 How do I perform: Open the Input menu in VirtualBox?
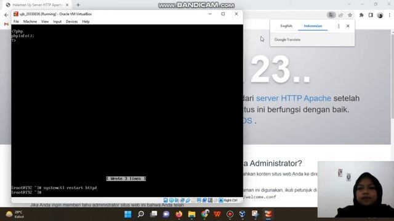pyautogui.click(x=57, y=21)
